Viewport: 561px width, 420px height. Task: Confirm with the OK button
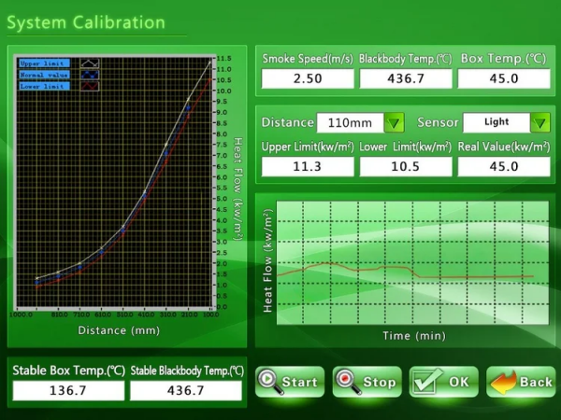(443, 382)
